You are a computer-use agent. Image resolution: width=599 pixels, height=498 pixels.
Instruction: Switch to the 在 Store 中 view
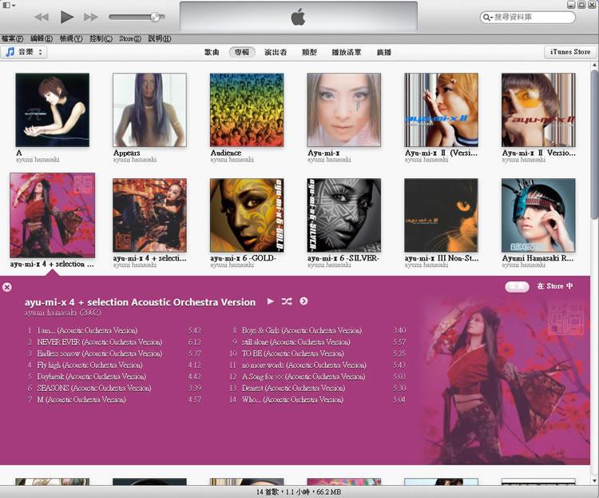coord(555,286)
